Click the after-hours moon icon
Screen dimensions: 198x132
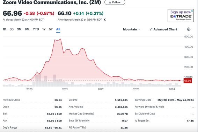pyautogui.click(x=105, y=20)
